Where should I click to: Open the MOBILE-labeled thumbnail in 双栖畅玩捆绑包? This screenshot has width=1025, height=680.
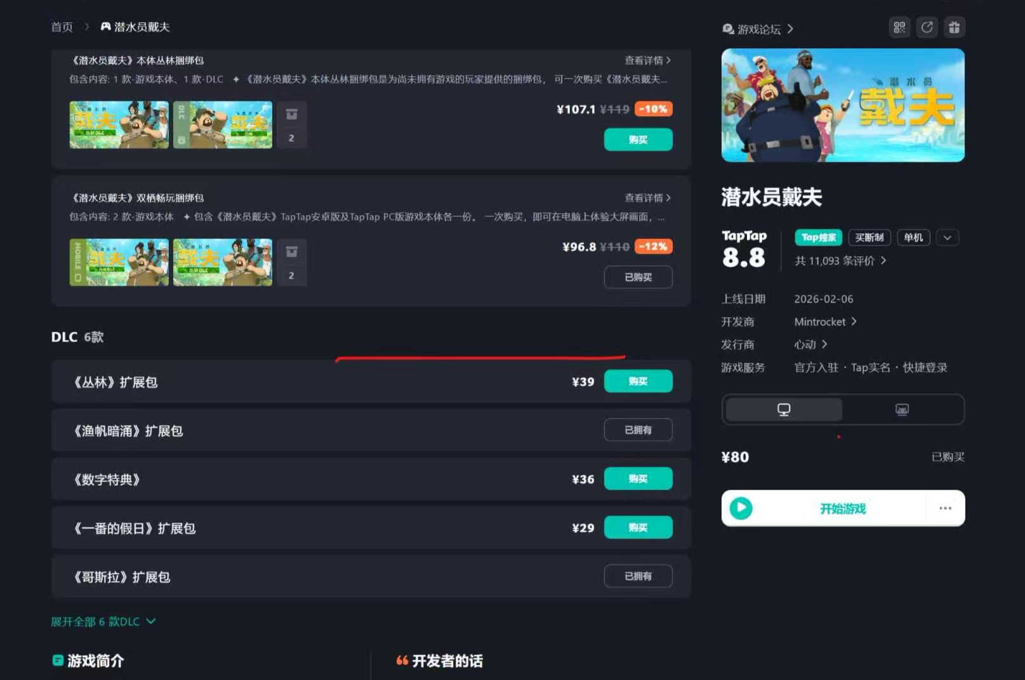(119, 263)
